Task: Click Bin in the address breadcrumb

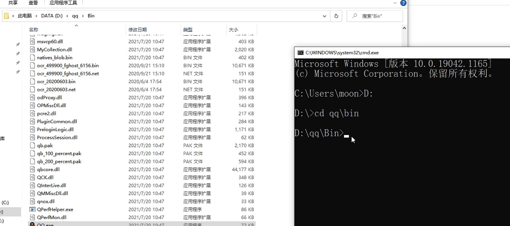Action: click(91, 16)
